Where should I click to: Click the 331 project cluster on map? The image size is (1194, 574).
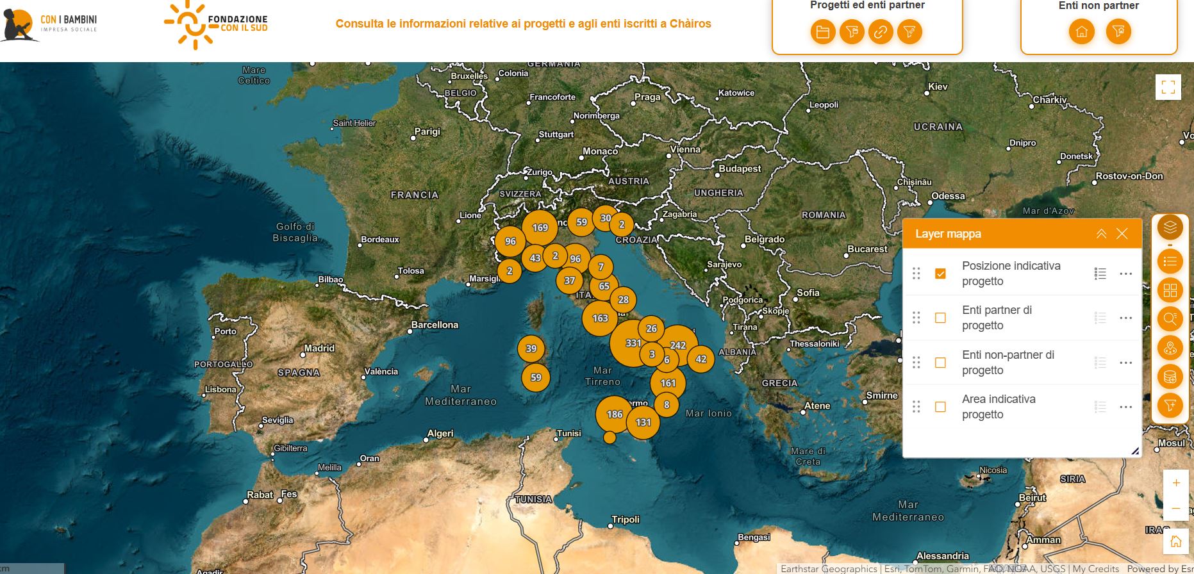632,343
